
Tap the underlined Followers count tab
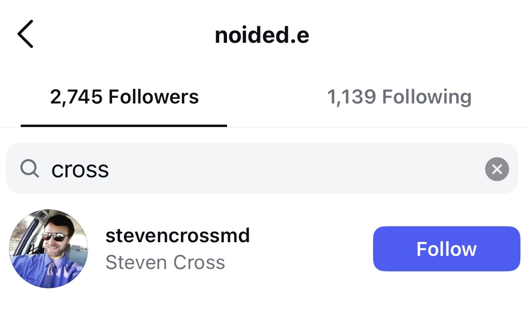[x=124, y=97]
